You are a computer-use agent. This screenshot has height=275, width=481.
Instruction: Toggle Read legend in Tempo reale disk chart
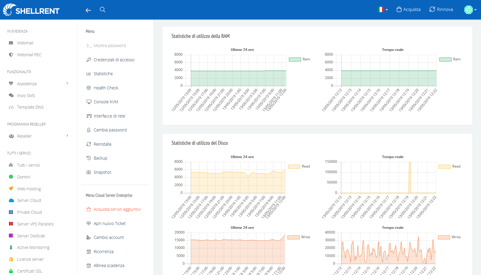coord(449,166)
